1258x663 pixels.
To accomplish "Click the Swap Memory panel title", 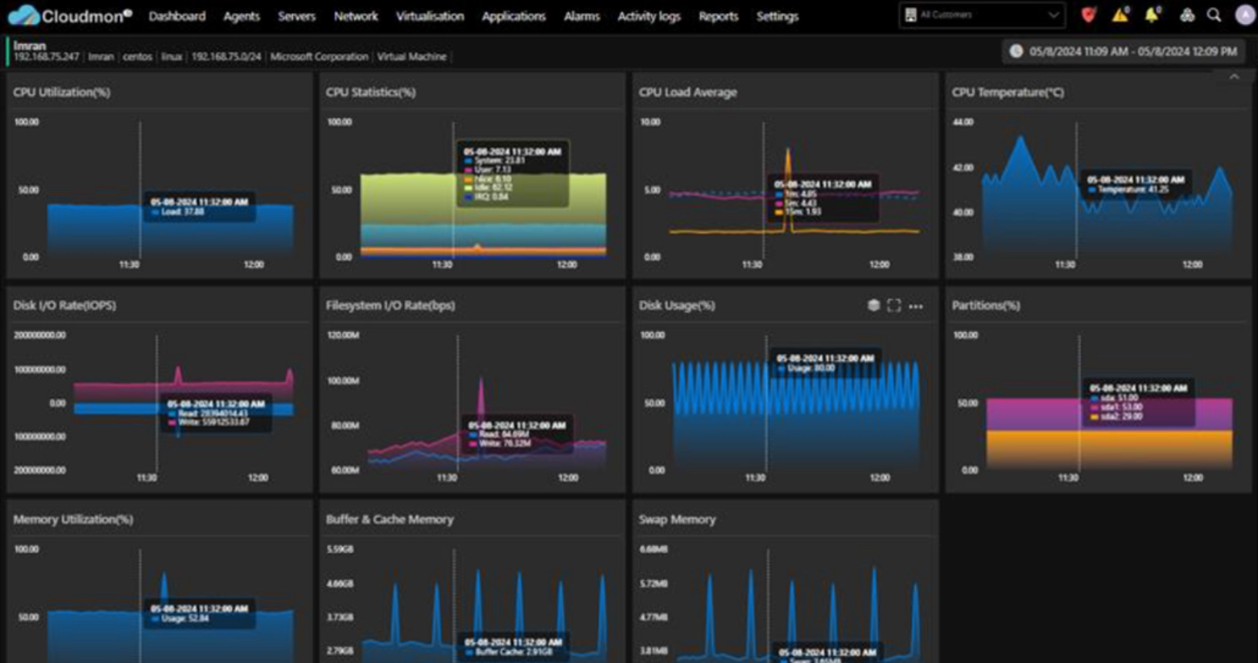I will pyautogui.click(x=677, y=520).
